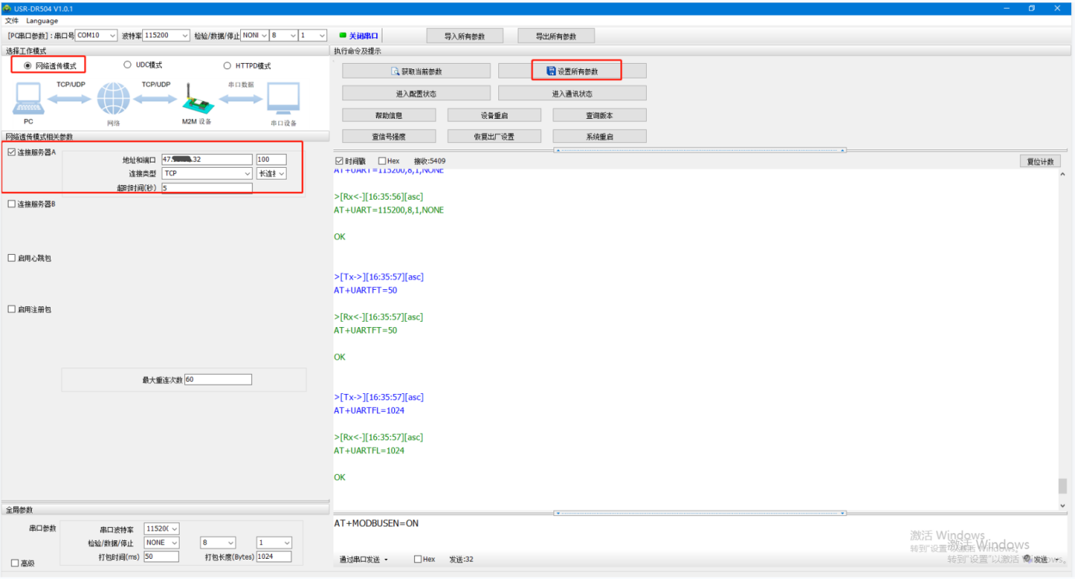The height and width of the screenshot is (579, 1075).
Task: Click the PC laptop icon in diagram
Action: tap(28, 99)
